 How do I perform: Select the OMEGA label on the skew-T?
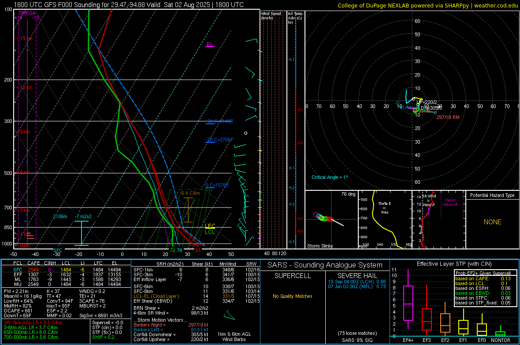27,13
